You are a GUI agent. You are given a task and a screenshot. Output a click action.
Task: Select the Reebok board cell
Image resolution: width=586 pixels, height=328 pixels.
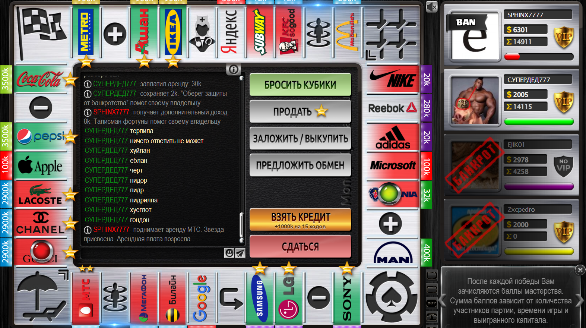tap(393, 108)
